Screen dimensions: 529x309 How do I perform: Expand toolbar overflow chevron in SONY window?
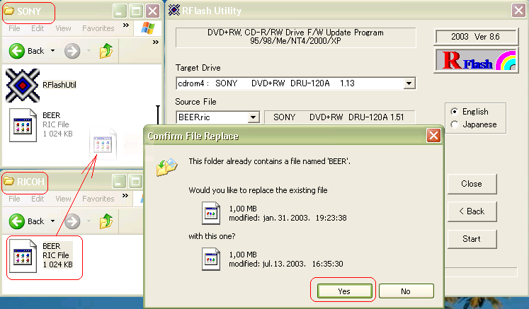point(156,42)
